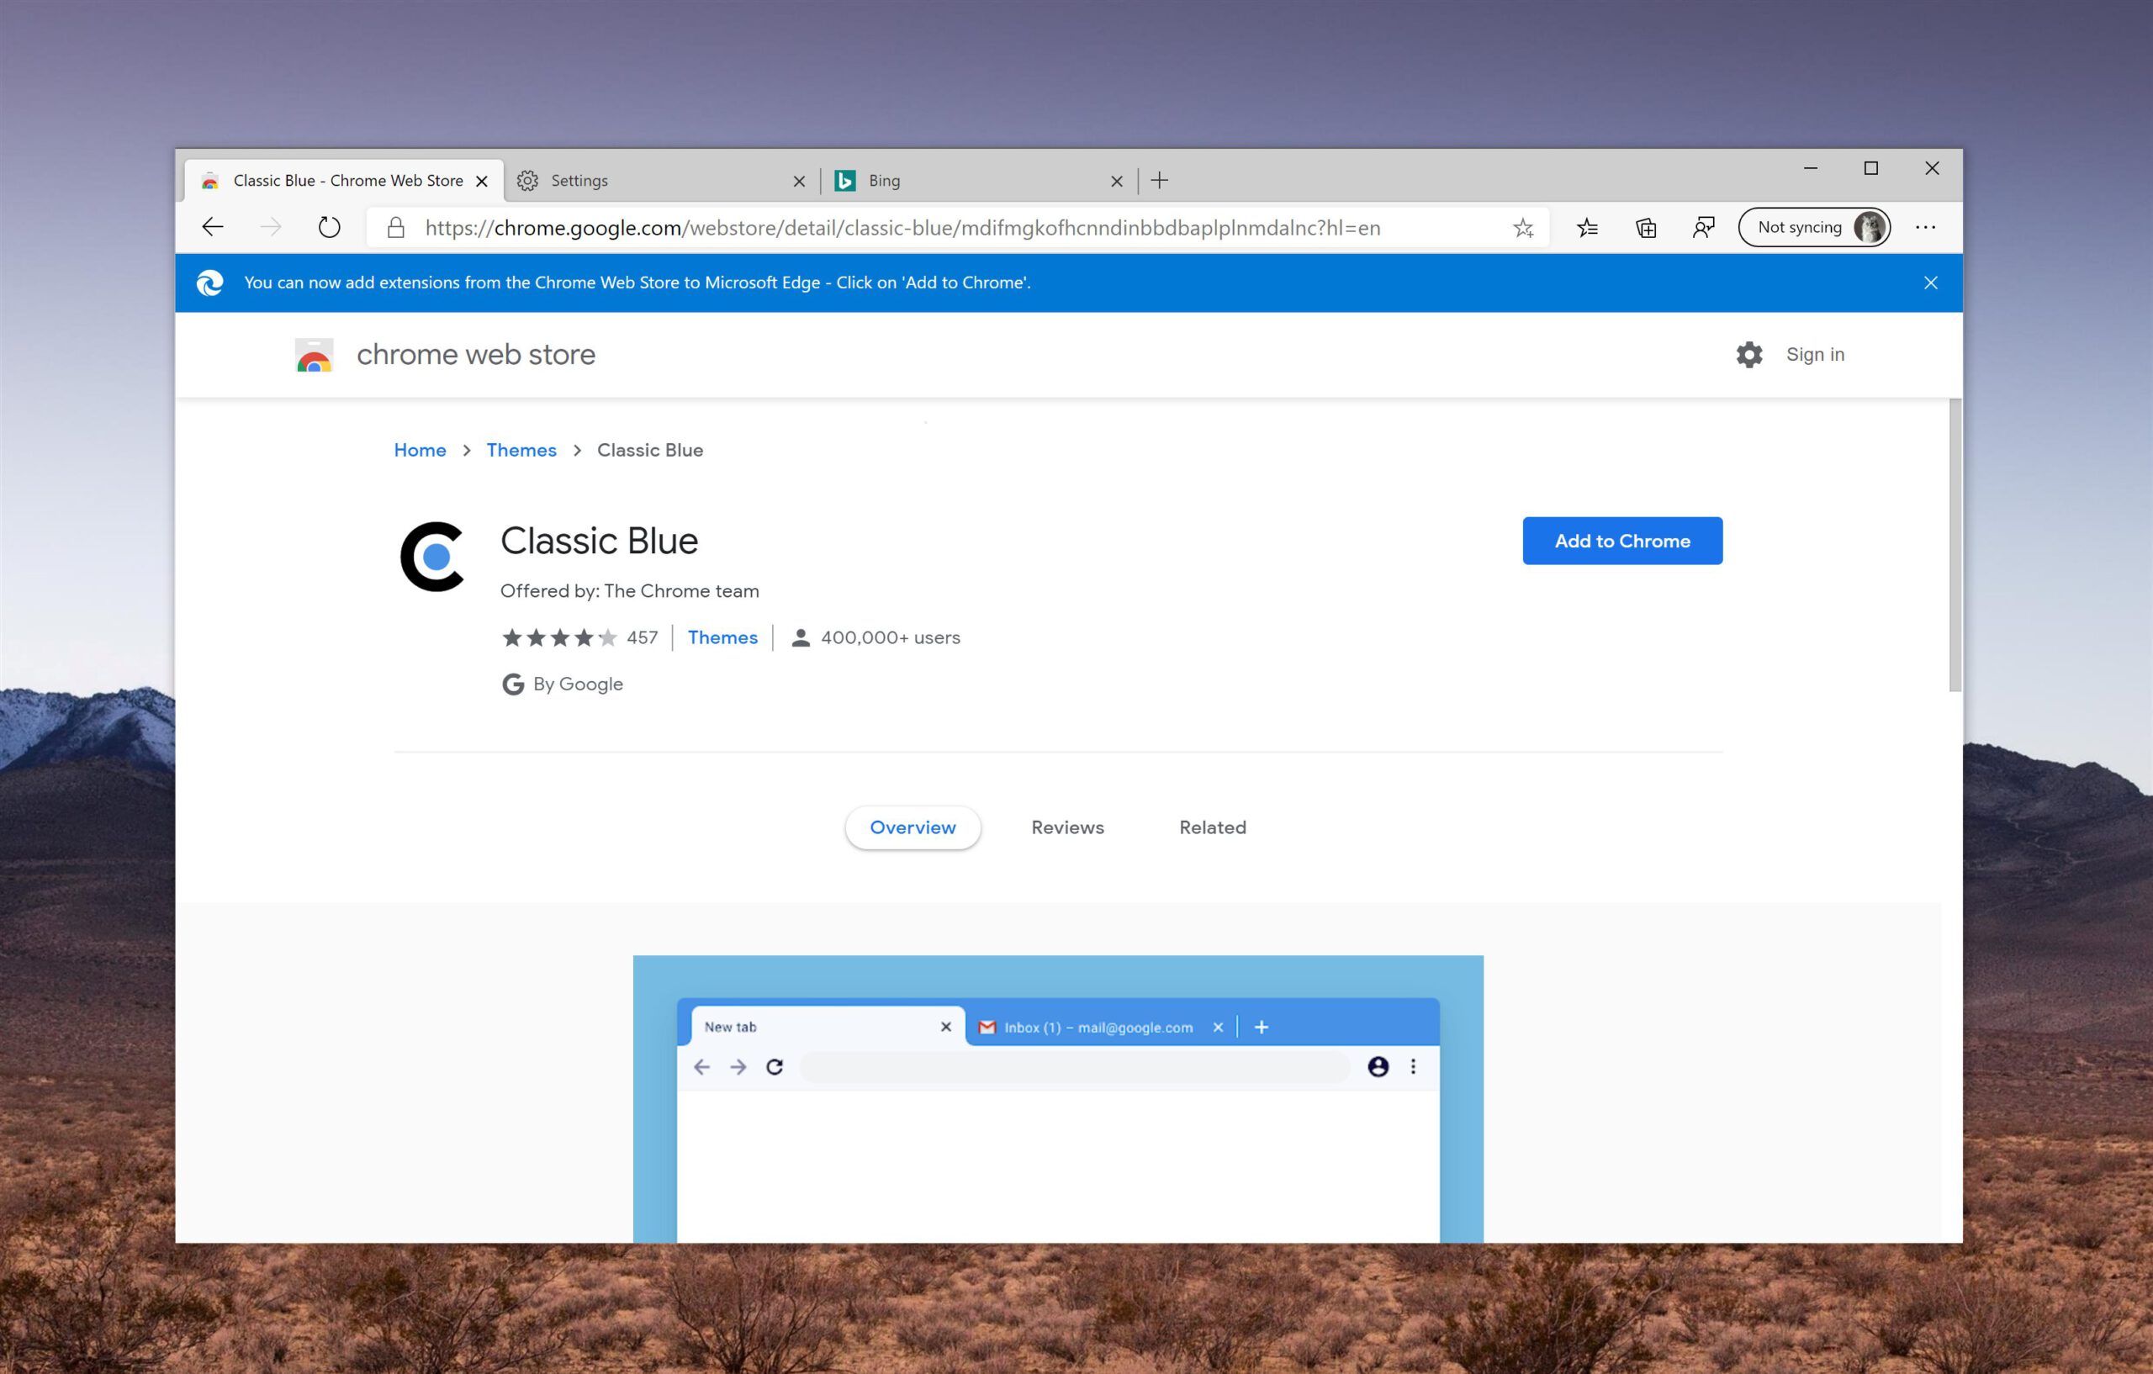The image size is (2153, 1374).
Task: Click the disabled forward navigation arrow
Action: tap(271, 227)
